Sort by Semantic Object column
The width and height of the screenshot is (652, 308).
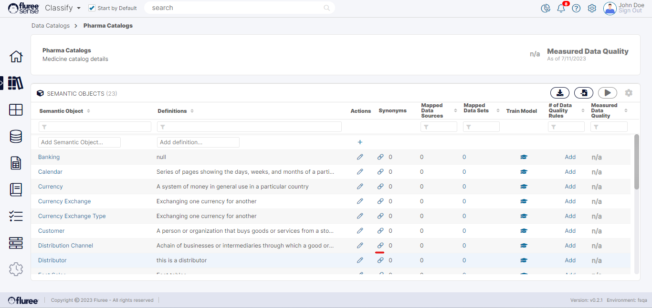pos(88,111)
